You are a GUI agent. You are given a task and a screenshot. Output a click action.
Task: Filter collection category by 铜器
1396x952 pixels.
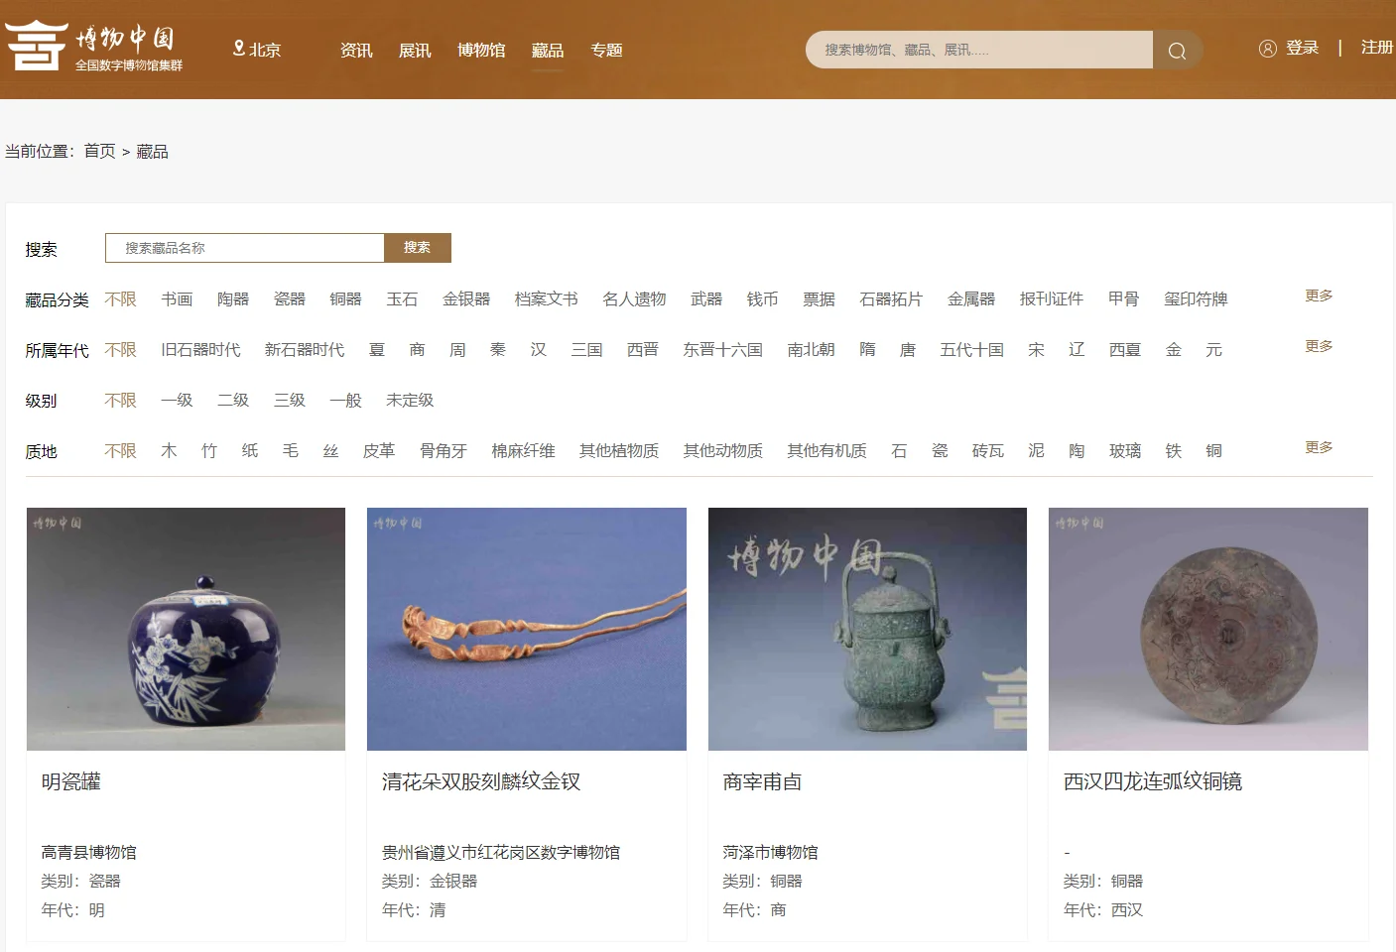coord(345,298)
